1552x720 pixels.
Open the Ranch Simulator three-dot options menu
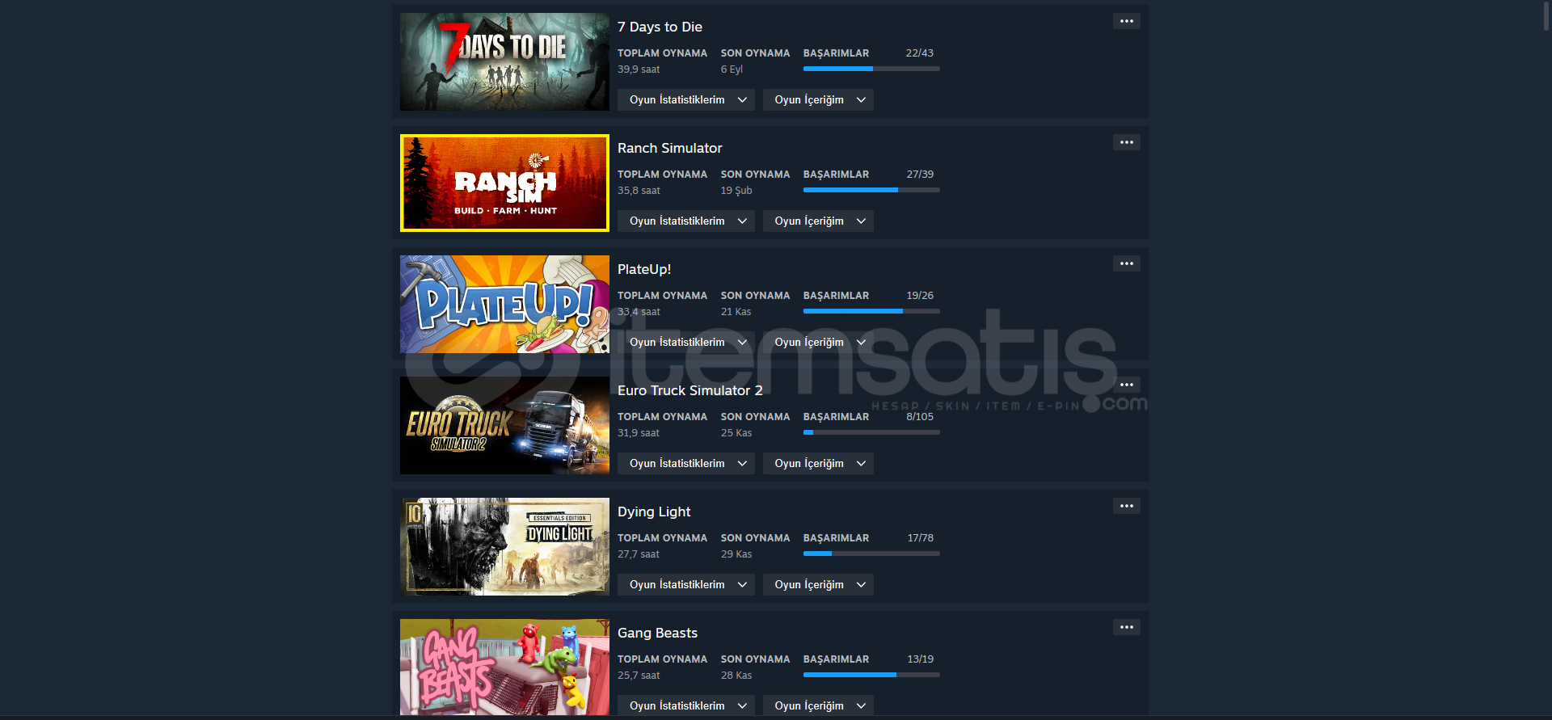click(x=1126, y=142)
